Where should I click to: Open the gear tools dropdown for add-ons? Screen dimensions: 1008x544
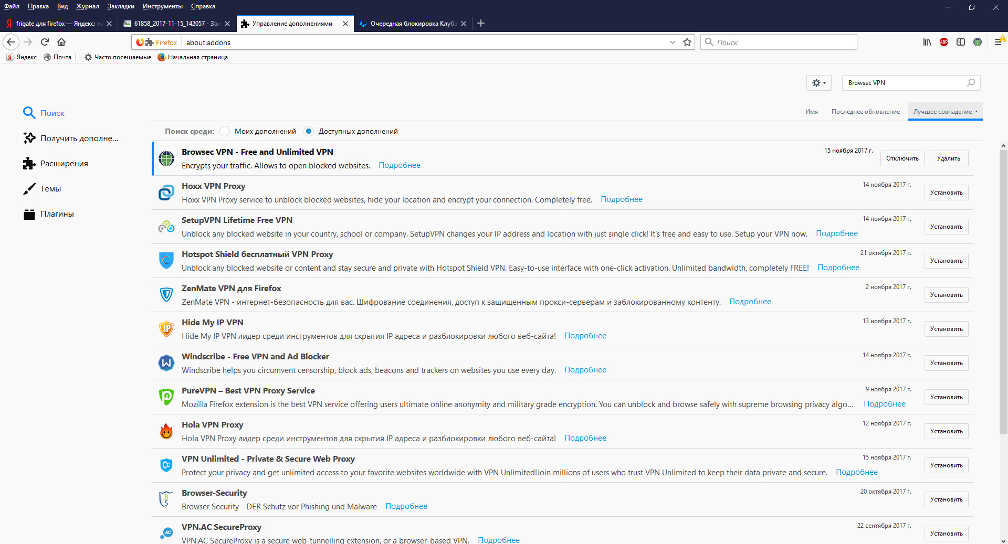pyautogui.click(x=819, y=83)
